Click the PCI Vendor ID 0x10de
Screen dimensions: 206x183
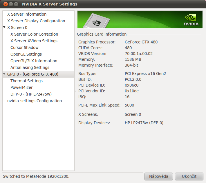(x=132, y=91)
